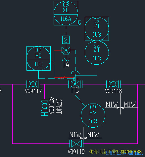Click the 09 ZT 103 transmitter circle
This screenshot has height=157, width=145.
point(97,52)
